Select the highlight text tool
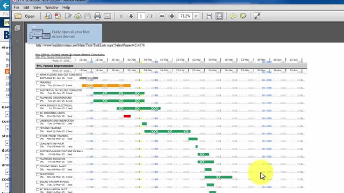This screenshot has width=344, height=193. pos(243,16)
